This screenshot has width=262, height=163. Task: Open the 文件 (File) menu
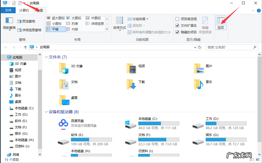click(x=8, y=10)
